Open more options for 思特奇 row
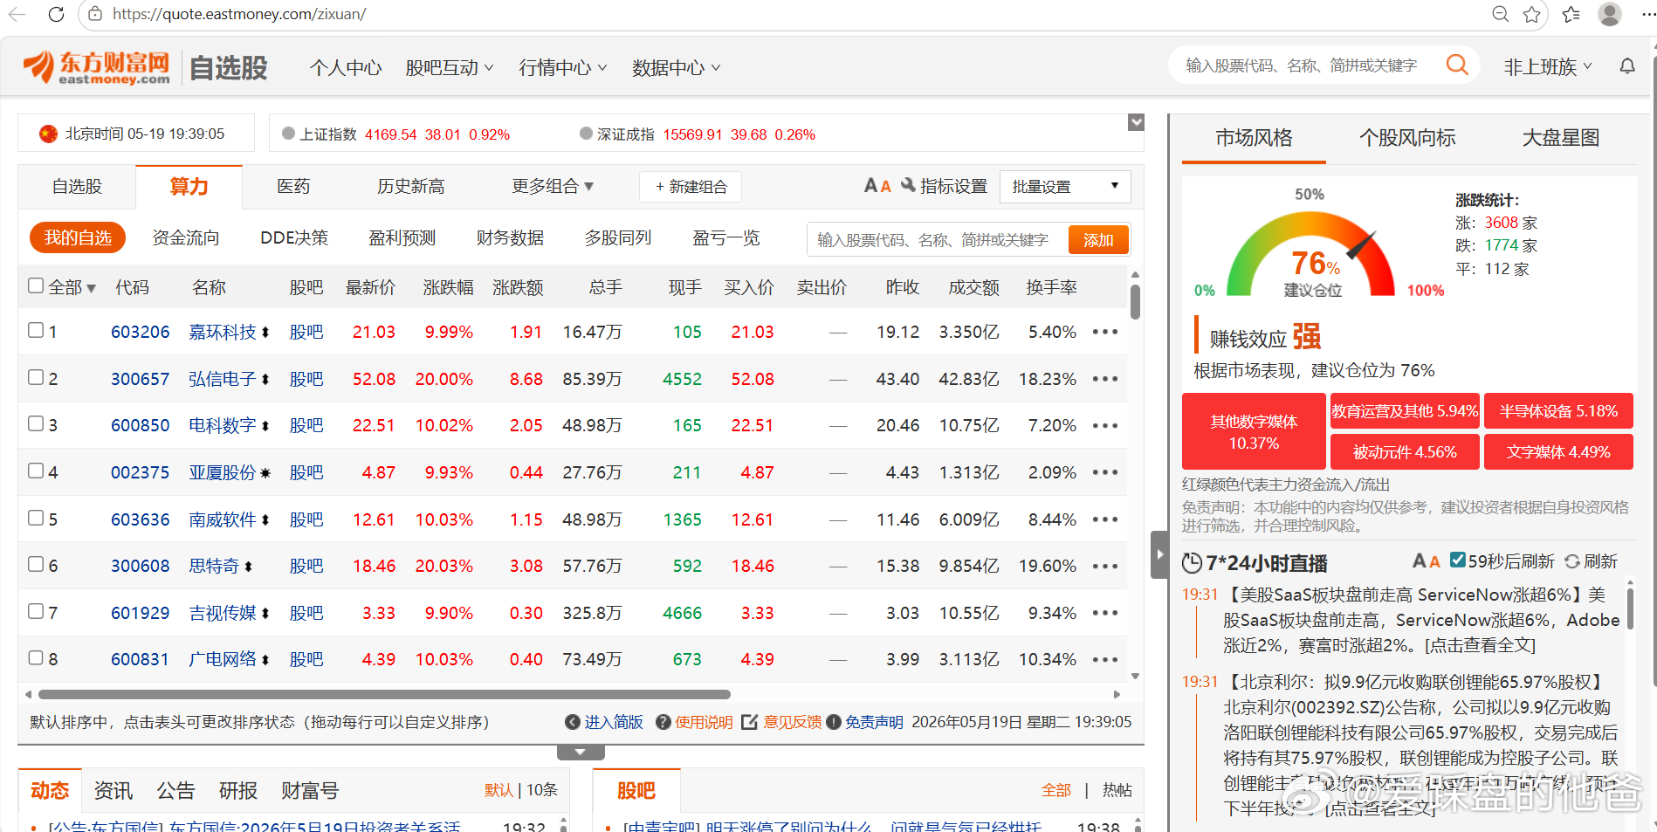1657x832 pixels. [1105, 566]
